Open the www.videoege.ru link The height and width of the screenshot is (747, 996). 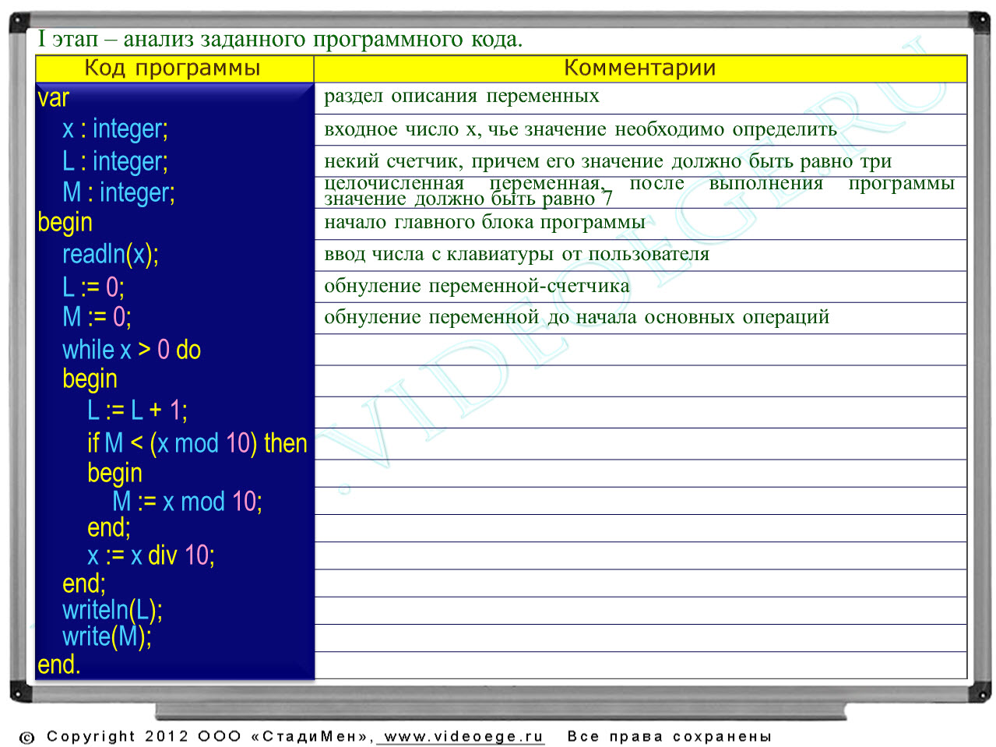point(463,736)
